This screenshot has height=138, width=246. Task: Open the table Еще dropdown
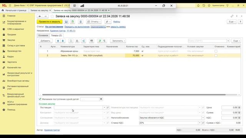[236, 41]
